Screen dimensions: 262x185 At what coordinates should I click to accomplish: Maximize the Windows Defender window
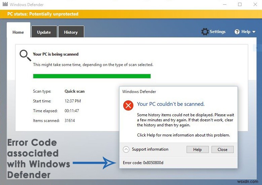coord(240,4)
